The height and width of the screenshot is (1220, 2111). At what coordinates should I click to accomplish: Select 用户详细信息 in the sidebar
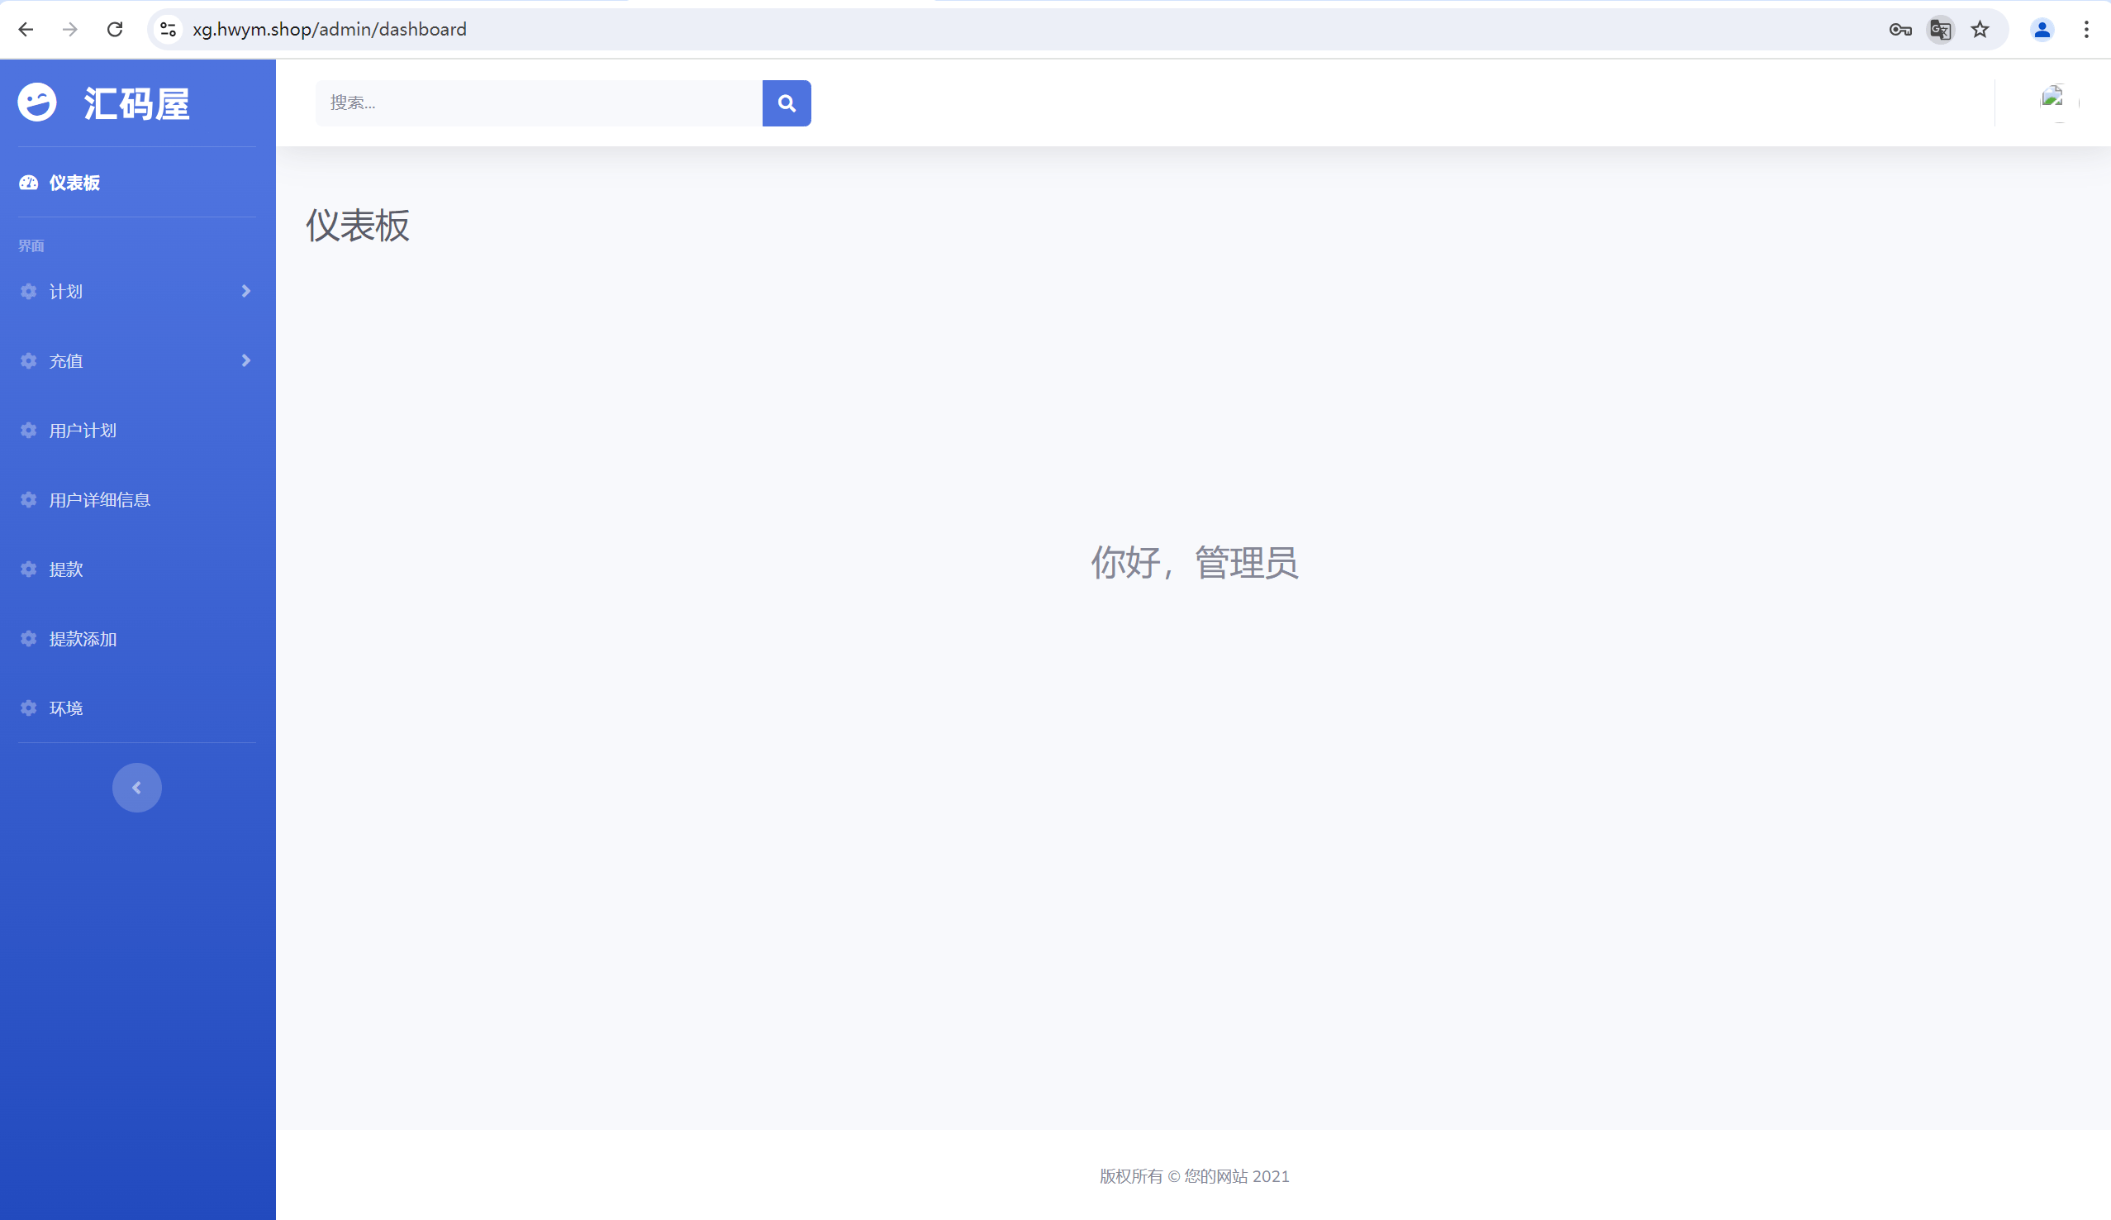99,499
